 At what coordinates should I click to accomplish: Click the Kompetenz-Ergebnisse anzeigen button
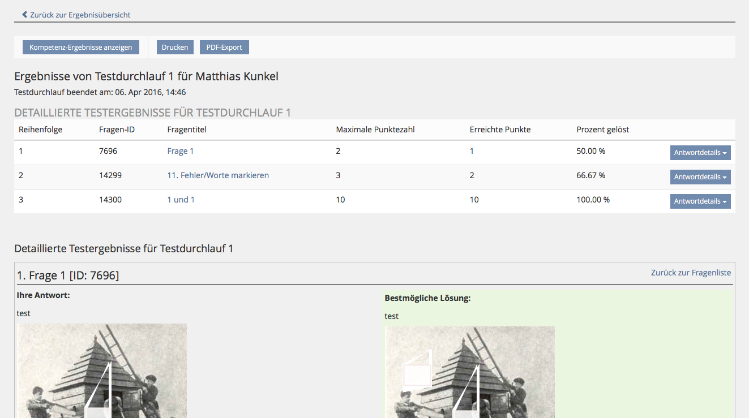(x=80, y=48)
